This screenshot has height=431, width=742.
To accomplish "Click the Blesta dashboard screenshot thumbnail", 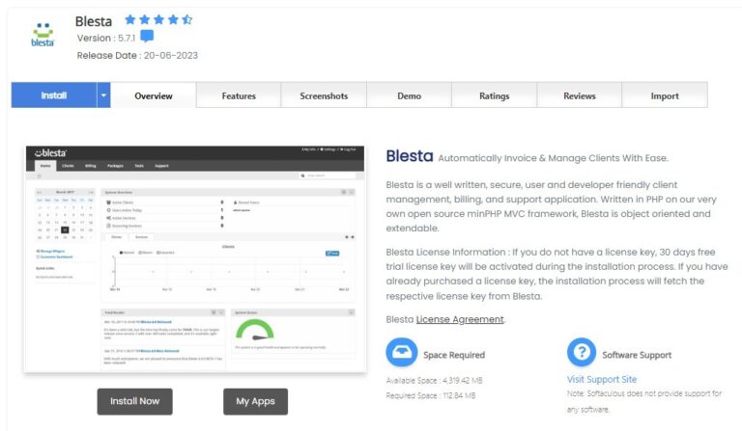I will point(195,258).
